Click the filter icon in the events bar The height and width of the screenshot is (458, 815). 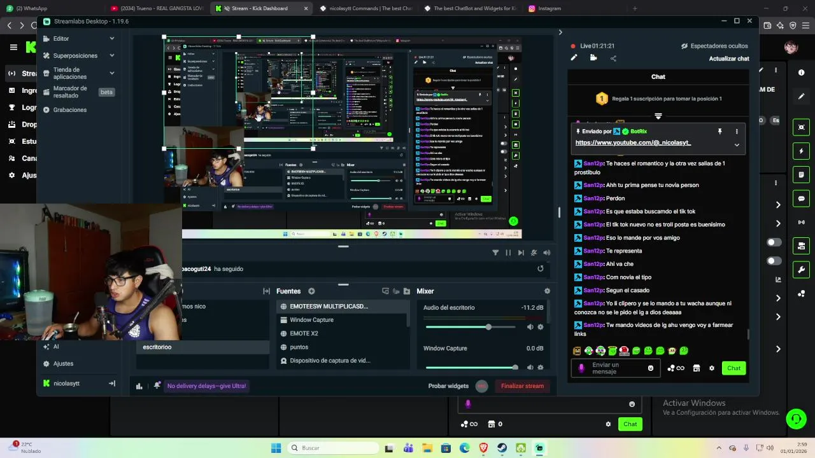click(x=495, y=253)
